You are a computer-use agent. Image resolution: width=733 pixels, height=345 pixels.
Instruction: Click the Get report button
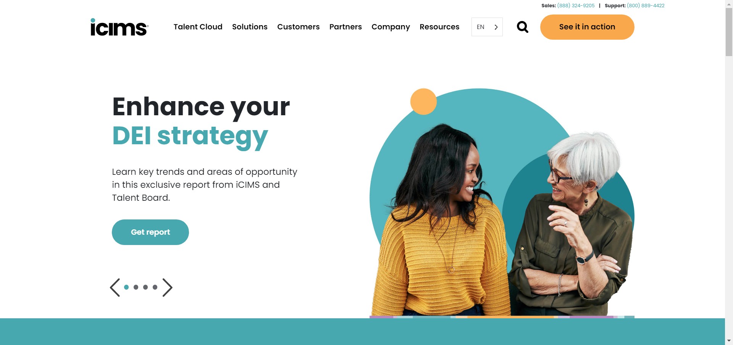(x=150, y=232)
